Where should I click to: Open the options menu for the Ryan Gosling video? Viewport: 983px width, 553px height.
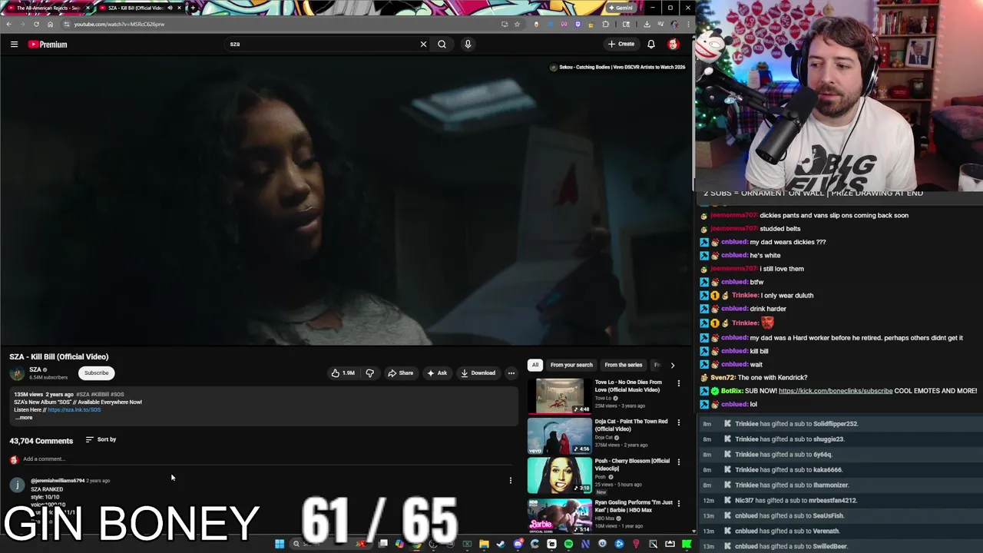[x=678, y=503]
